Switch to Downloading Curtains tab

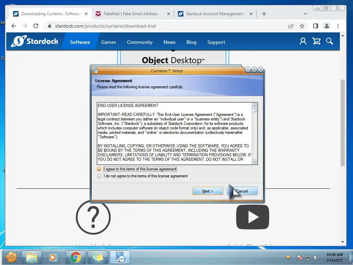51,14
